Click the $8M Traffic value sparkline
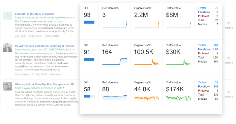This screenshot has width=236, height=124. tap(178, 25)
